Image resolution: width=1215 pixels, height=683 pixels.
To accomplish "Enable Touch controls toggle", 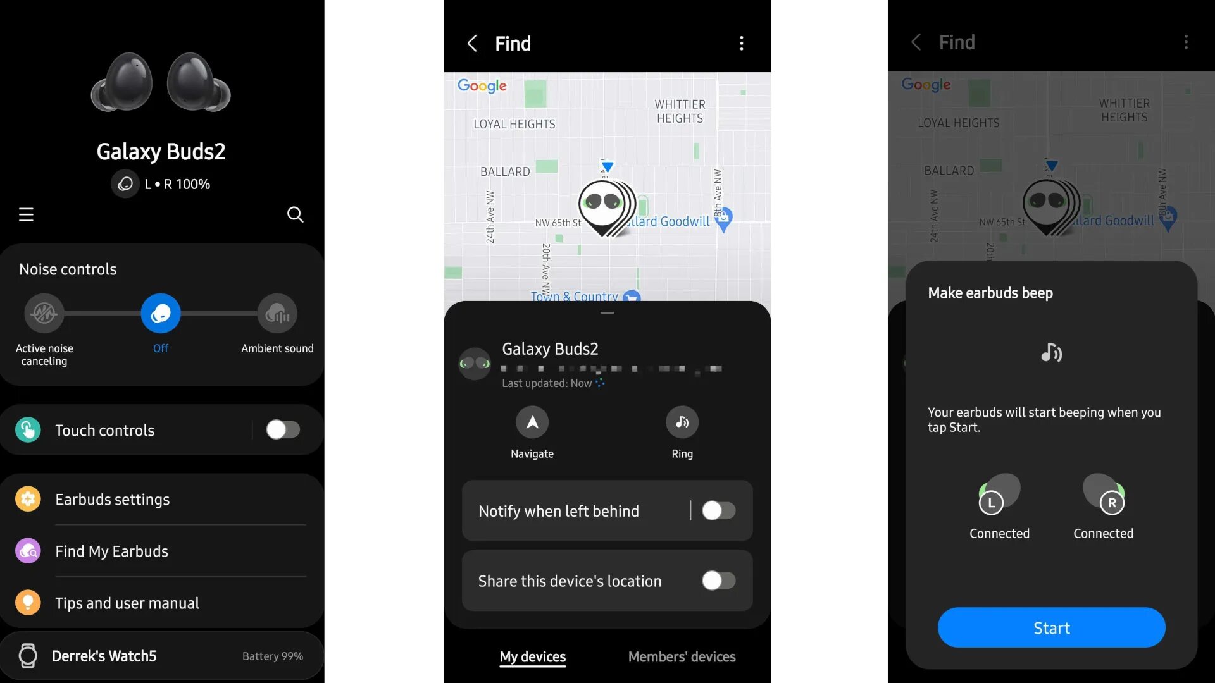I will coord(283,429).
